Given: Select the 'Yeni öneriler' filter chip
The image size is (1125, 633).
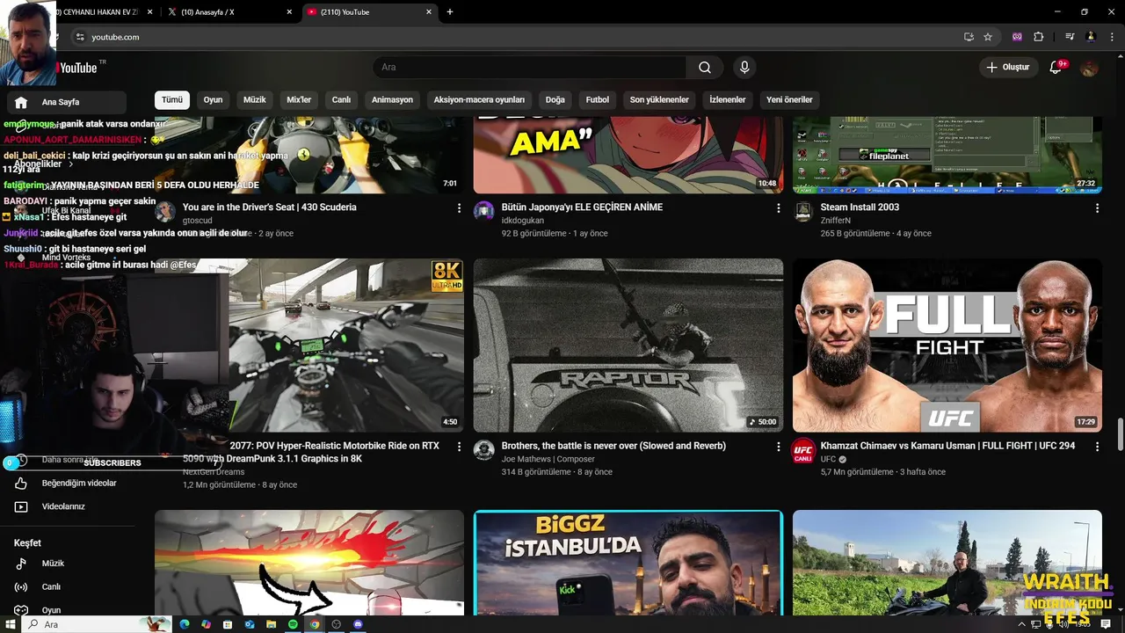Looking at the screenshot, I should (789, 99).
